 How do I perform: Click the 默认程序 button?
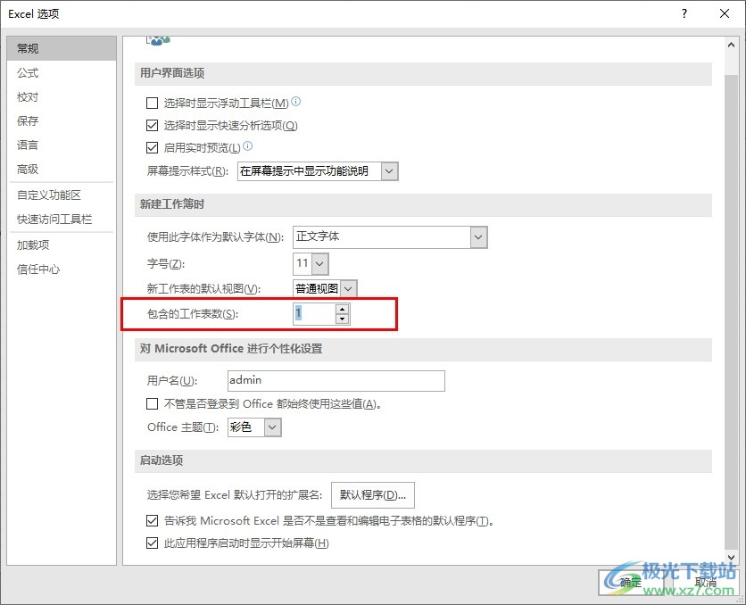pyautogui.click(x=373, y=494)
